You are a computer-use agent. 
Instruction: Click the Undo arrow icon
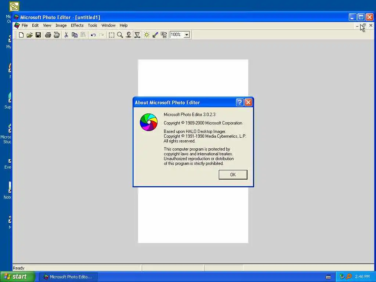93,35
